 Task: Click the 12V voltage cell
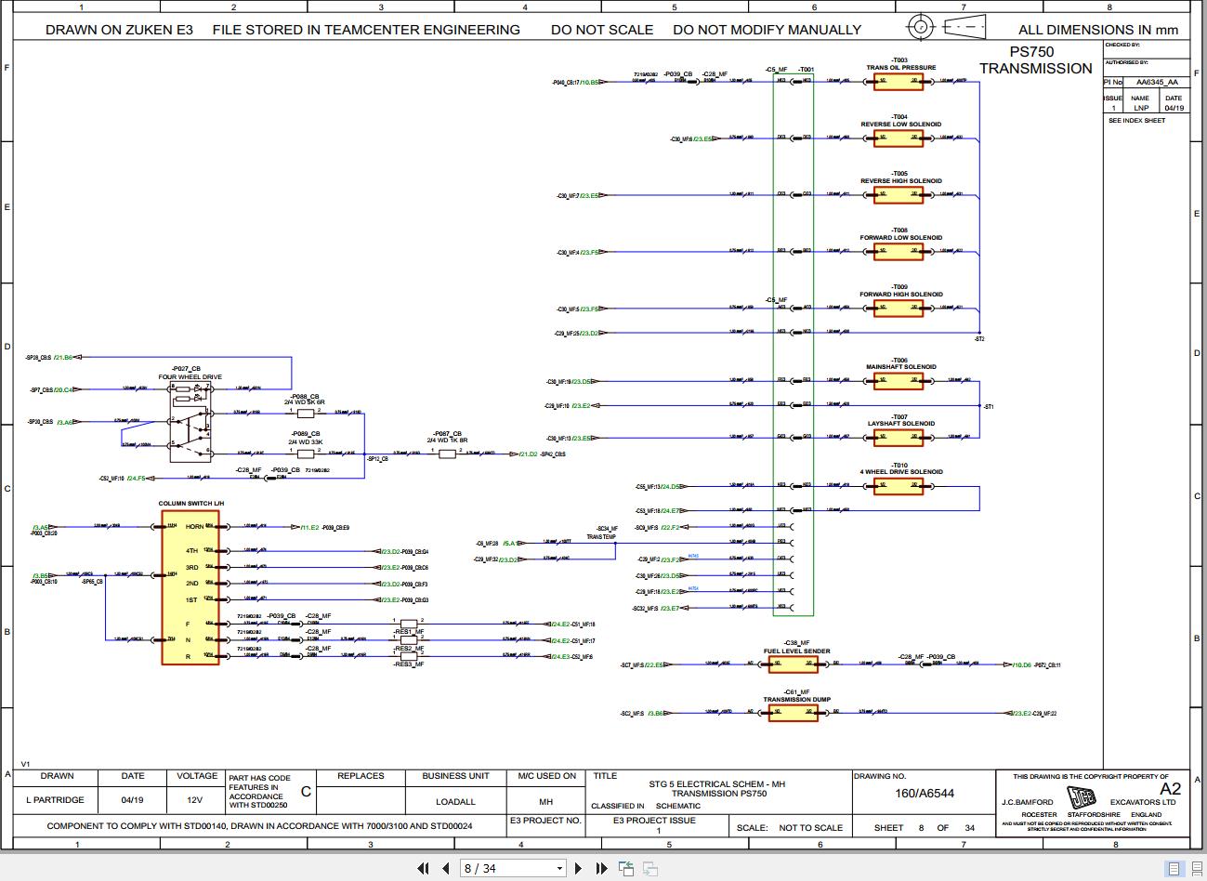tap(194, 800)
